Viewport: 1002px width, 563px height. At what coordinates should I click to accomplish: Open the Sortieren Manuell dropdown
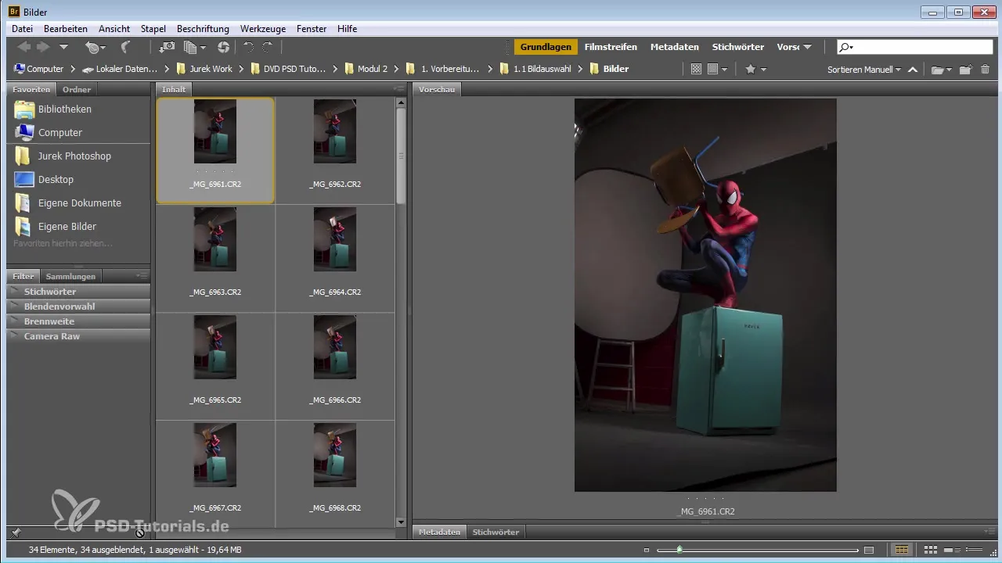[x=864, y=69]
